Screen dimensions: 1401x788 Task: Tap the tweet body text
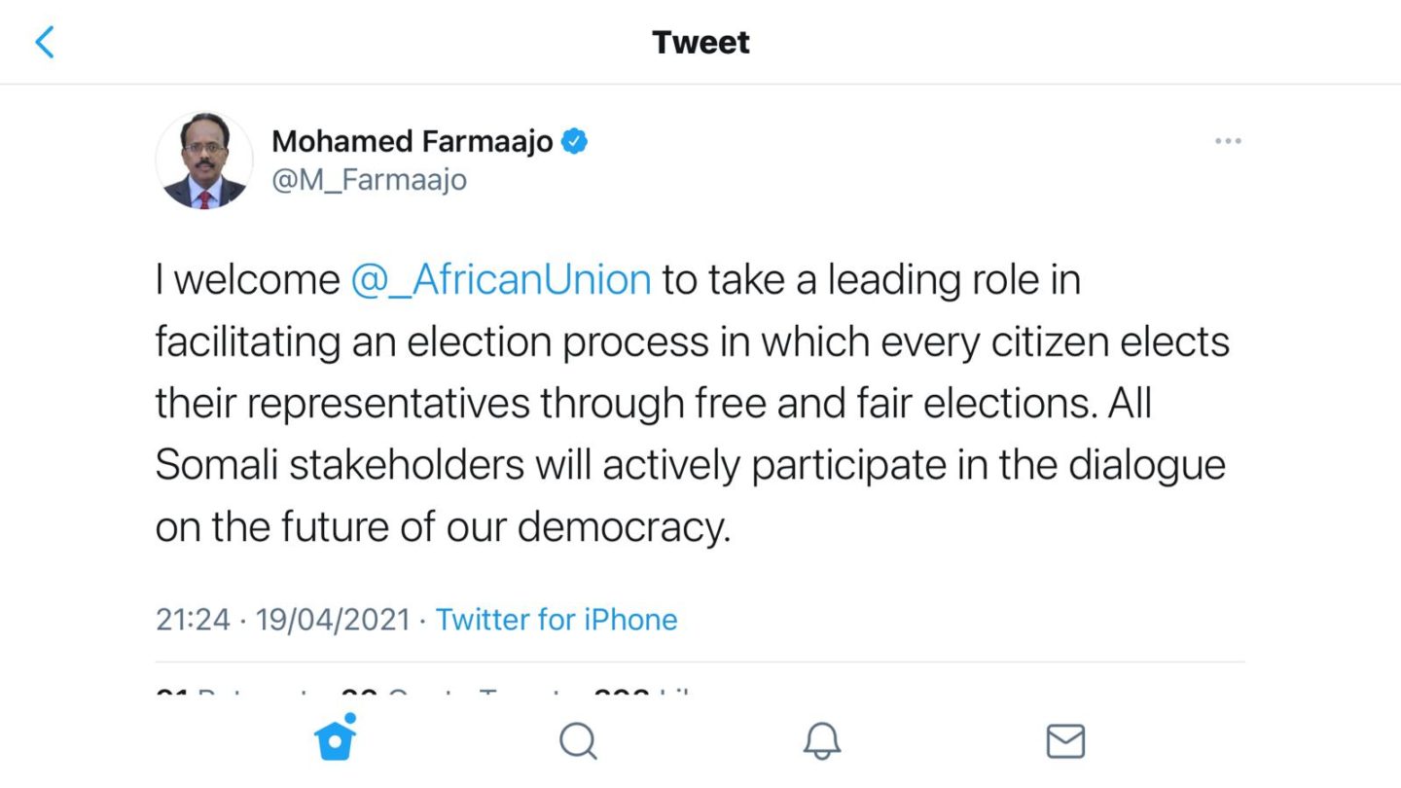tap(691, 404)
